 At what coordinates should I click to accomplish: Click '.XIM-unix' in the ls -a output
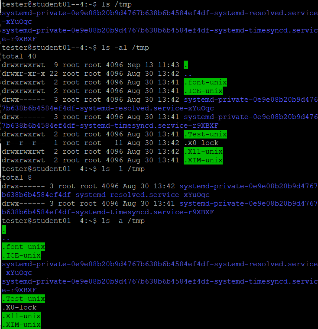tap(21, 325)
